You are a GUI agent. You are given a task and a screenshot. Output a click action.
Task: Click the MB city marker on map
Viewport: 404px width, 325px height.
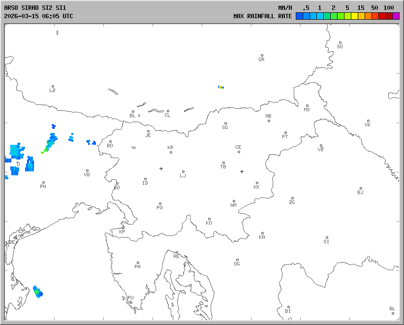[x=269, y=121]
